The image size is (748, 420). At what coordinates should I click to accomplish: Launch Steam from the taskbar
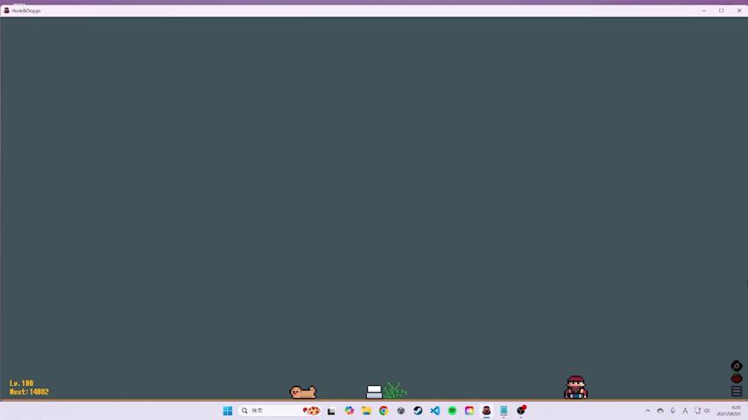click(418, 410)
